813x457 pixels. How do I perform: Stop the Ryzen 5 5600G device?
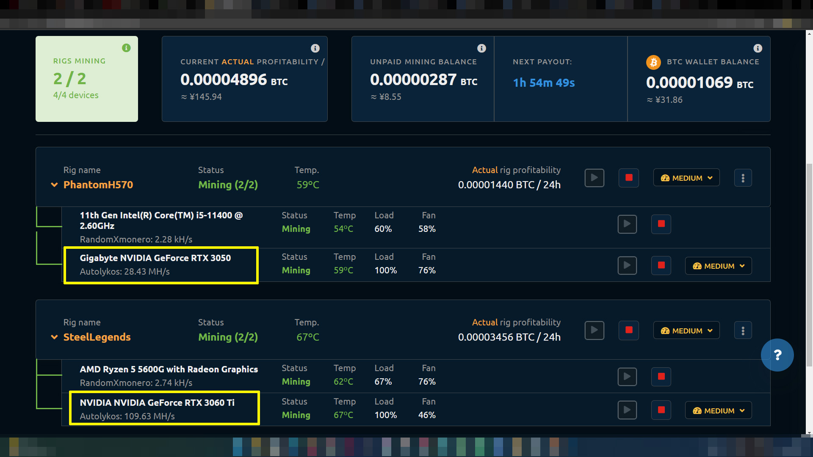pos(661,377)
